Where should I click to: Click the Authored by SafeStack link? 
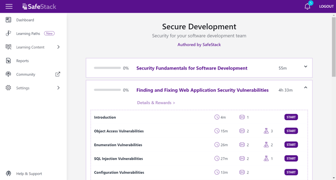pyautogui.click(x=199, y=45)
